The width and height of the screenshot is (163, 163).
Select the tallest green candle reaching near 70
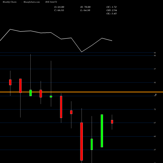102,131
